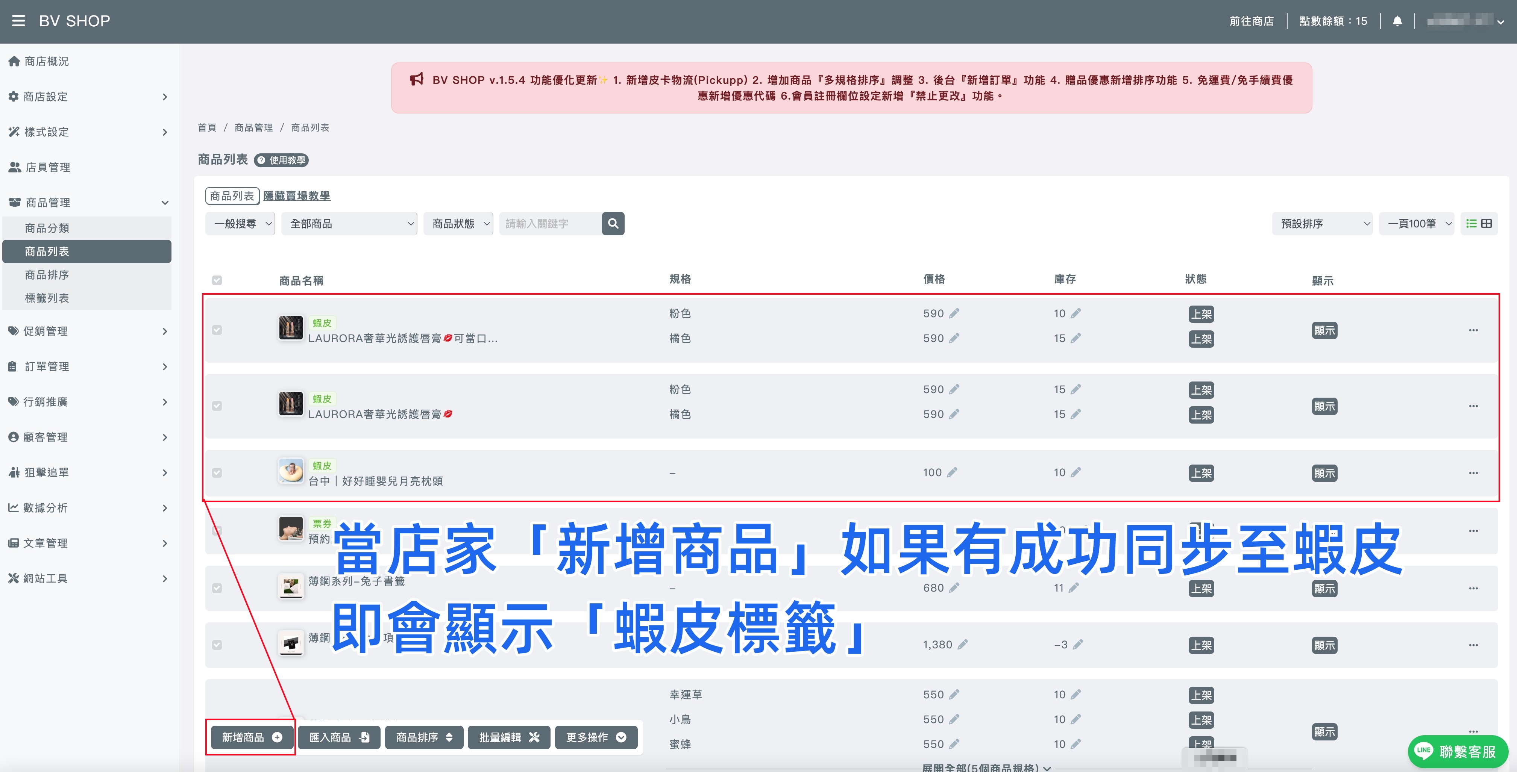Click the 商店概況 home icon item

(x=39, y=61)
